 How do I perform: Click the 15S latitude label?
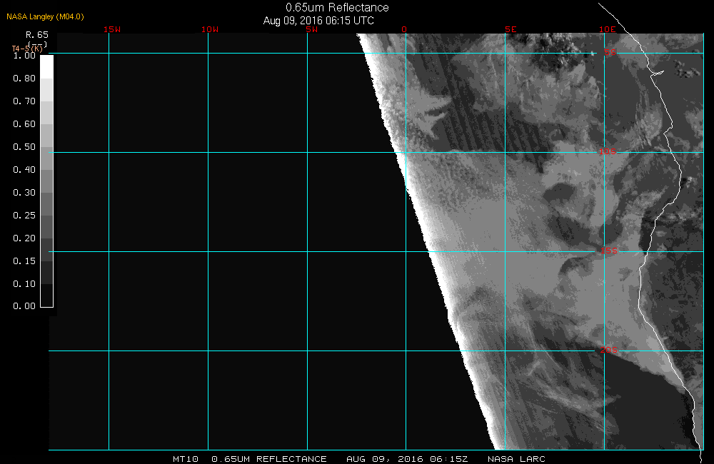[609, 251]
